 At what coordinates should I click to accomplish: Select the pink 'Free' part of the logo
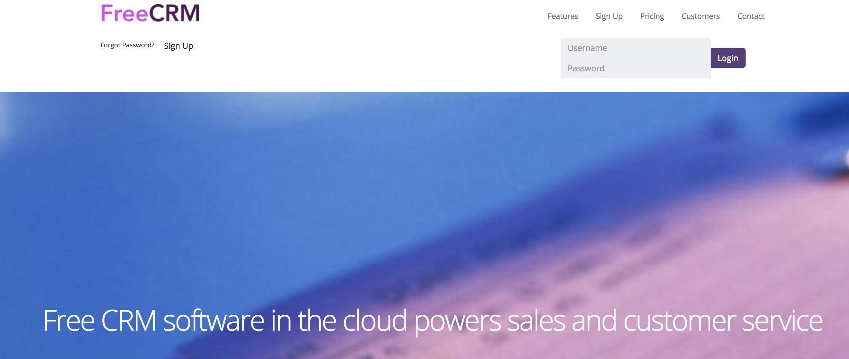pos(125,13)
